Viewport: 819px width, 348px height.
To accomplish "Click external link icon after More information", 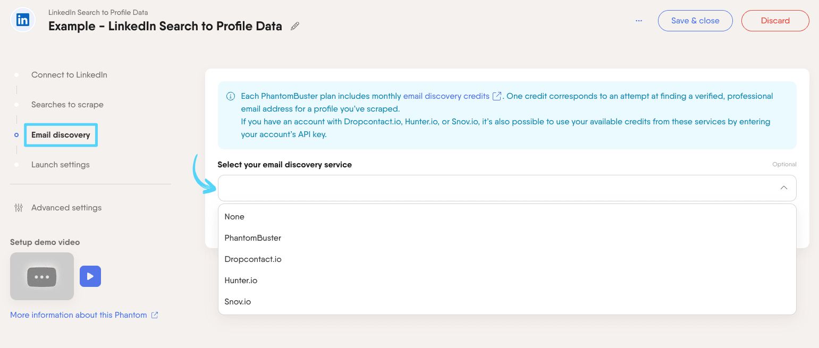I will coord(155,315).
